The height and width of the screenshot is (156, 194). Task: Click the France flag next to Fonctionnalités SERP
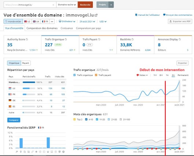tap(40, 128)
